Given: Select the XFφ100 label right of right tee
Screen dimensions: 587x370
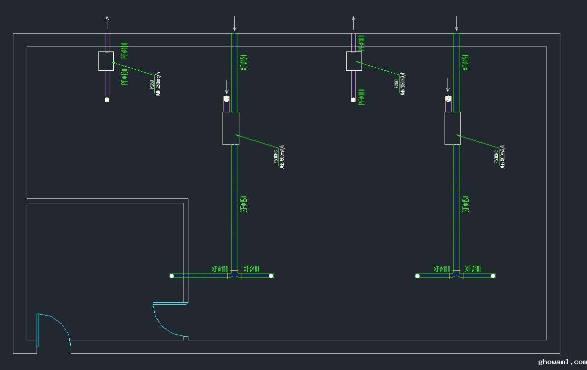Looking at the screenshot, I should coord(473,269).
